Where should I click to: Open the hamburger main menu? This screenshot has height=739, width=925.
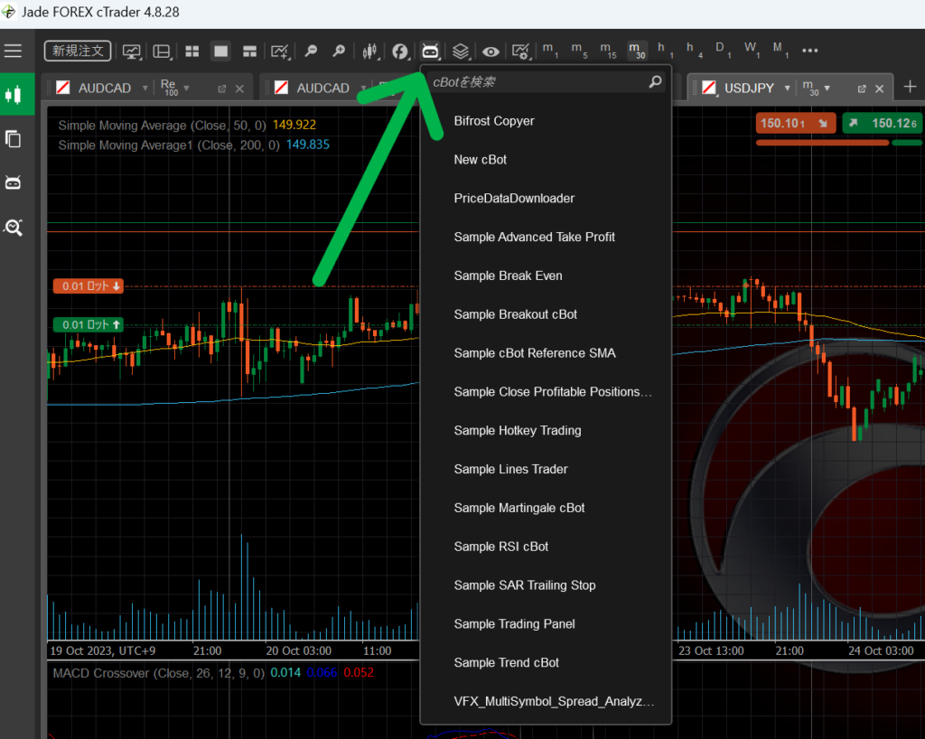pos(13,51)
